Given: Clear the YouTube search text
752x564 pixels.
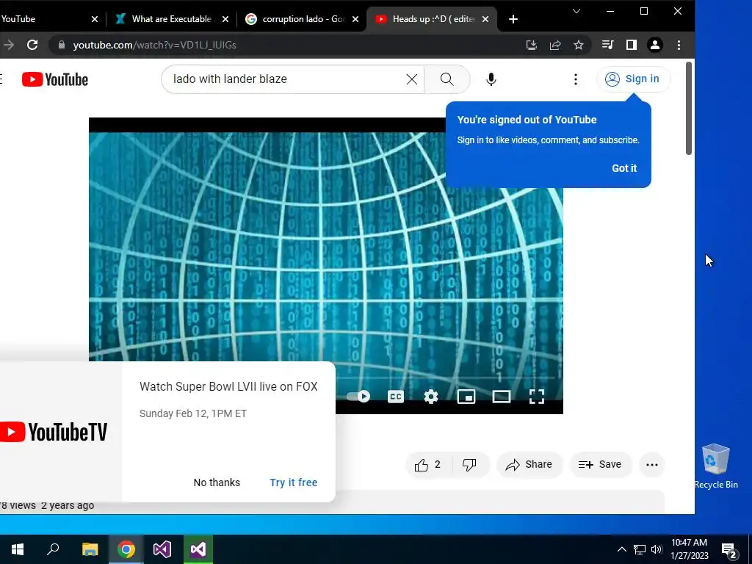Looking at the screenshot, I should [412, 79].
